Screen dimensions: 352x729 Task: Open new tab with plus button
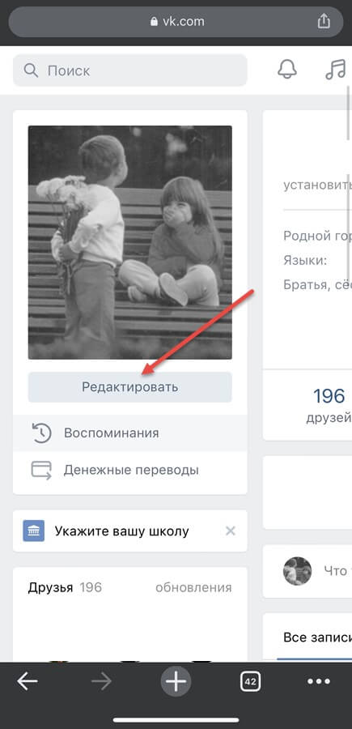(176, 681)
